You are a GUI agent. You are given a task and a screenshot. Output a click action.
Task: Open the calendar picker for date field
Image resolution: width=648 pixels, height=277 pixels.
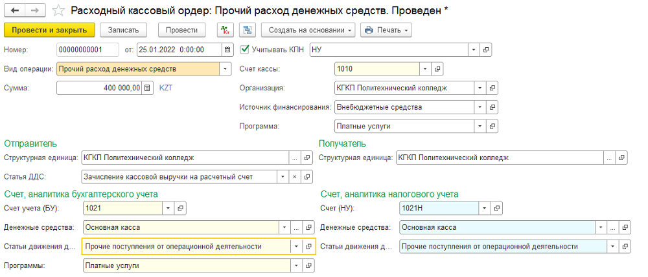[x=227, y=50]
